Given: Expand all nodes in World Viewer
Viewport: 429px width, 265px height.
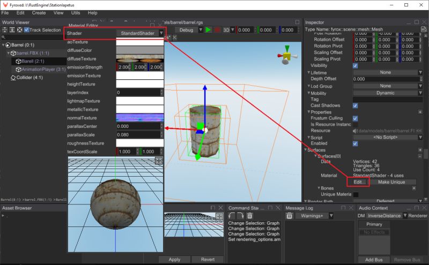Looking at the screenshot, I should 12,30.
